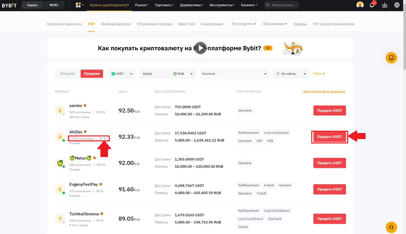406x234 pixels.
Task: Open merchant name EvgenyFastPay
Action: [x=83, y=184]
